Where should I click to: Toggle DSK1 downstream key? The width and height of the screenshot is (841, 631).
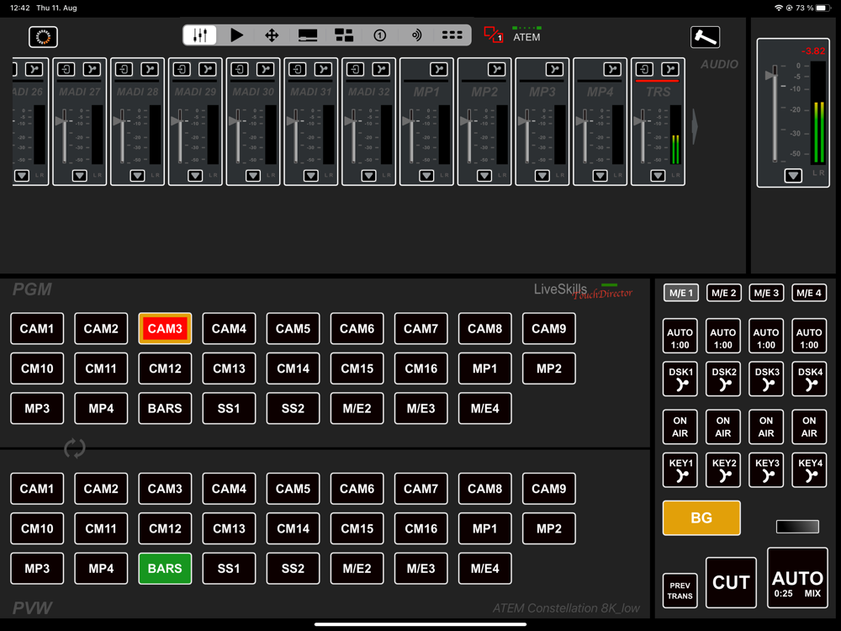click(680, 379)
